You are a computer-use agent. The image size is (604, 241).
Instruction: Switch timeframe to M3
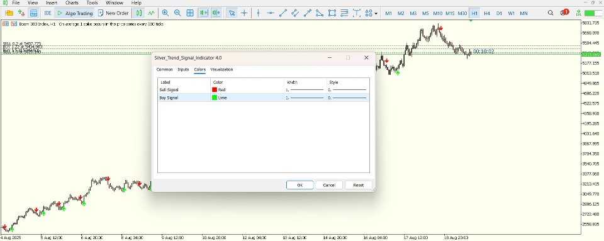[413, 13]
